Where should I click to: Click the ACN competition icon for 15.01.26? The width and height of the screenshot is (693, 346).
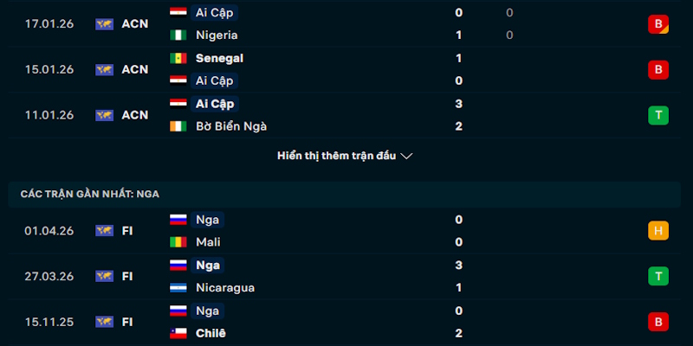(104, 70)
